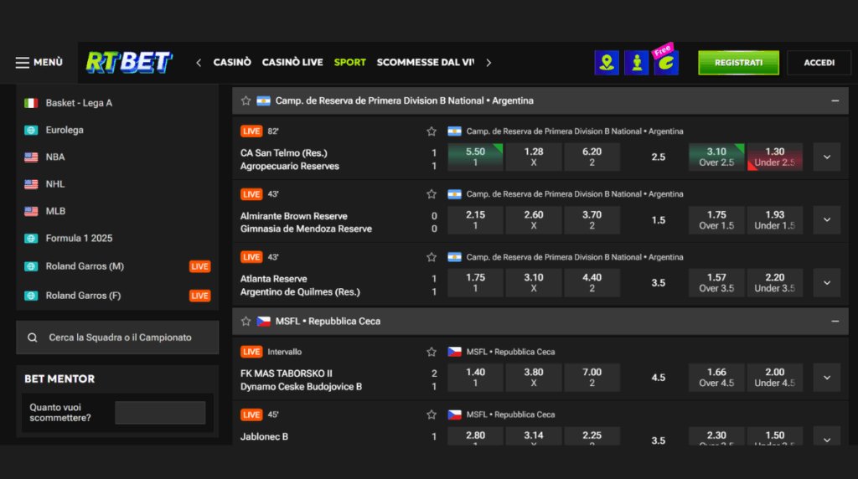Select Over 2.5 odds 3.10 for San Telmo
858x479 pixels.
pyautogui.click(x=716, y=157)
